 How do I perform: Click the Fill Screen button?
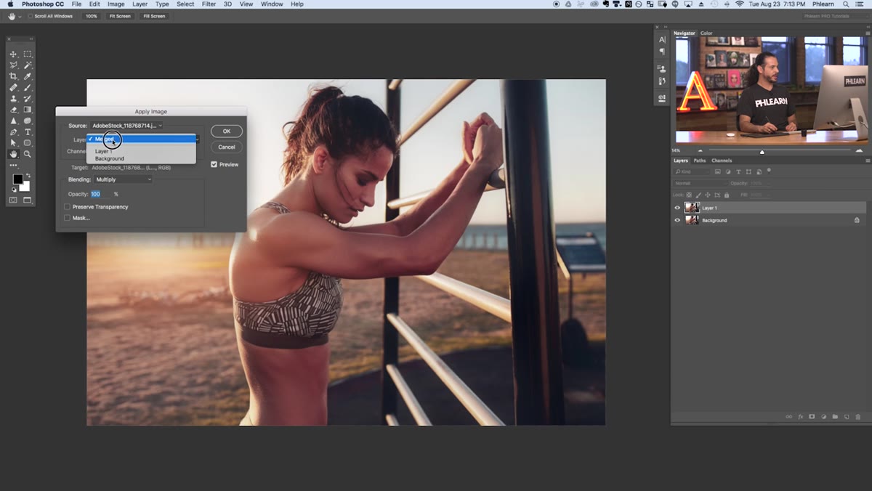click(x=154, y=16)
